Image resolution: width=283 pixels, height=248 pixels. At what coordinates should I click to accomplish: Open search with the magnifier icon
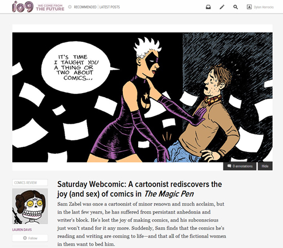click(235, 7)
